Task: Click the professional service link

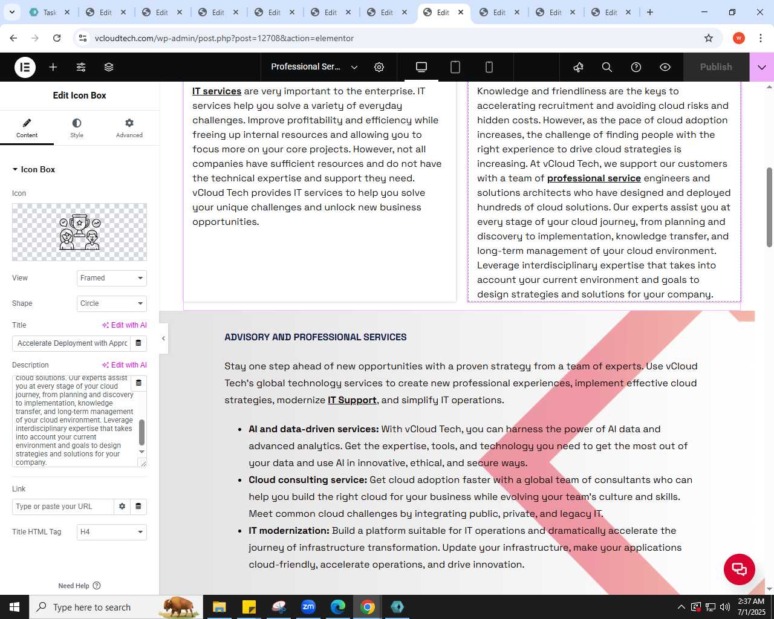Action: [594, 178]
